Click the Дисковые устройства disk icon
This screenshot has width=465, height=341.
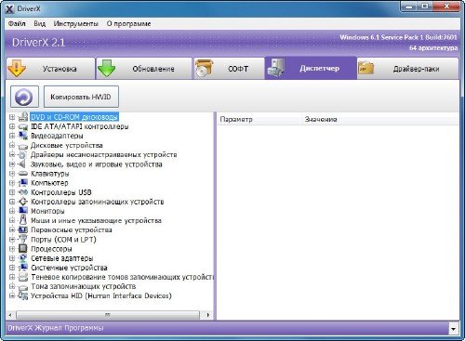pos(23,146)
